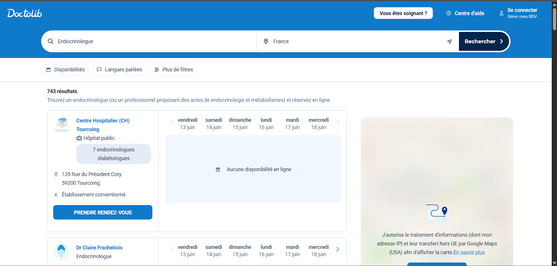Click En savoir plus link
The height and width of the screenshot is (266, 557).
click(x=469, y=252)
